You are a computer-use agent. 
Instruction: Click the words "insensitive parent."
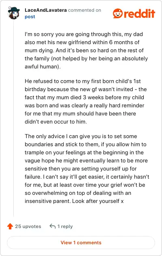pyautogui.click(x=48, y=201)
